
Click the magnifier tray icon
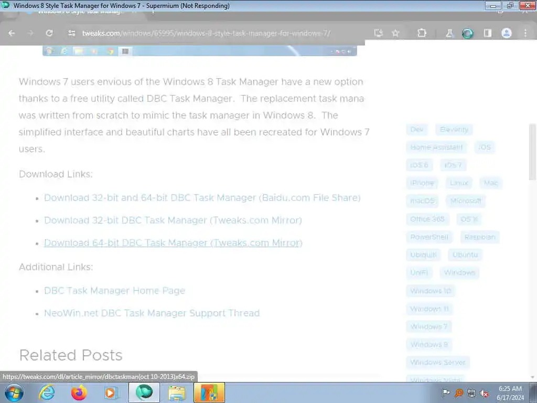coord(458,393)
